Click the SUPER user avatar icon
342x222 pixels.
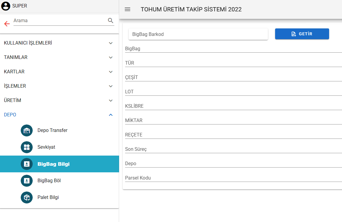6,6
